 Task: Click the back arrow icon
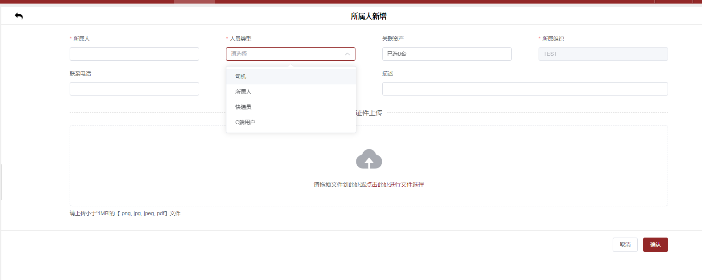(x=19, y=16)
